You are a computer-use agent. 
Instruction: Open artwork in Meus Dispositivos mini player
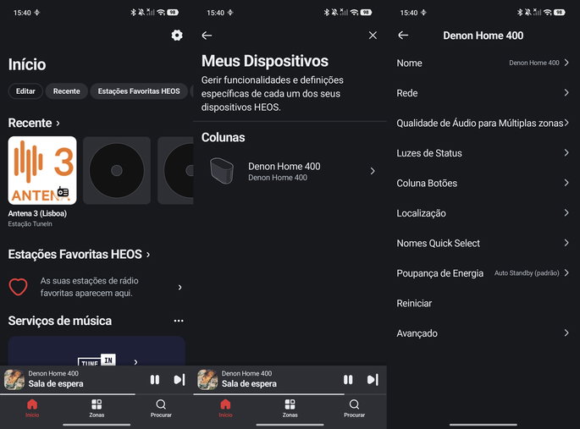[207, 379]
